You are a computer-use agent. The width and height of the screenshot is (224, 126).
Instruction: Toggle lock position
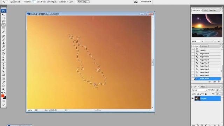click(x=203, y=94)
